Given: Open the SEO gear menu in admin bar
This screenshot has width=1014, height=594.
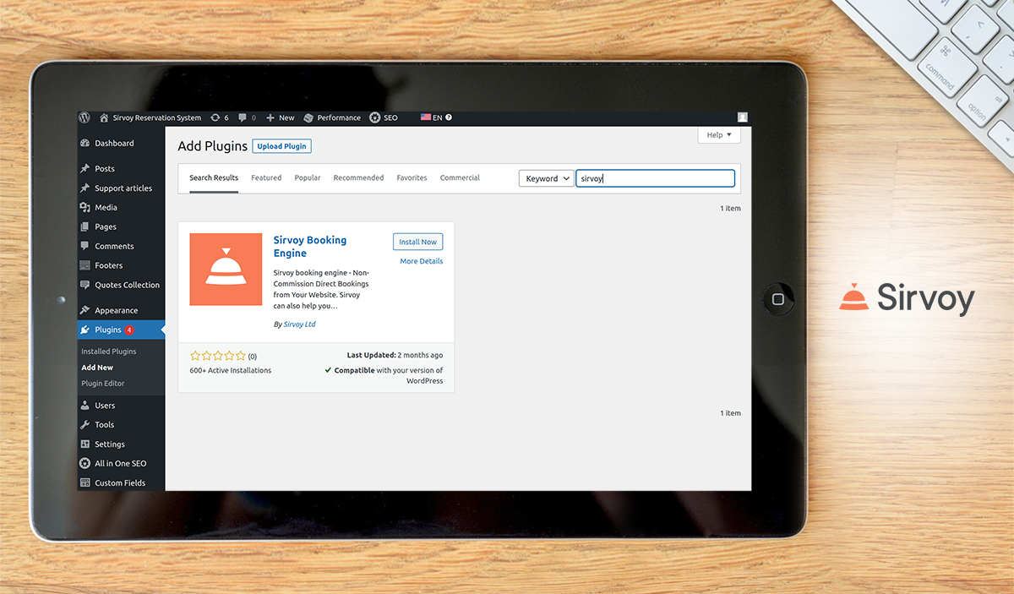Looking at the screenshot, I should (x=383, y=118).
